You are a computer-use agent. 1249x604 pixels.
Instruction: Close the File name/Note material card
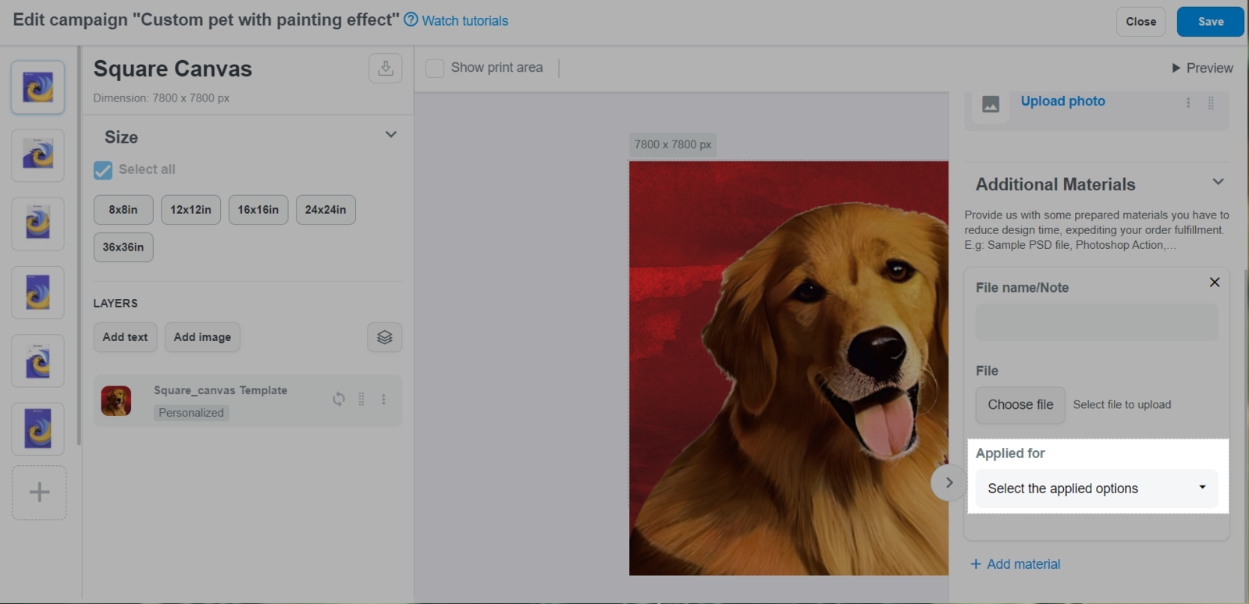1215,282
